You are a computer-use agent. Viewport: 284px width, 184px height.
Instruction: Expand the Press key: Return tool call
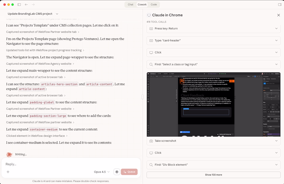point(277,29)
